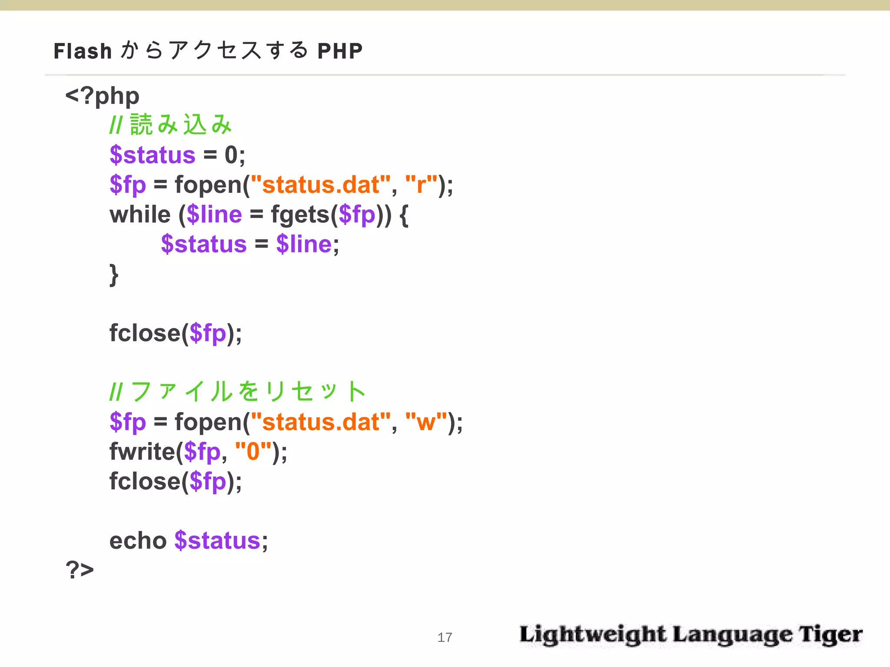The image size is (890, 667).
Task: Click the page number '17'
Action: point(445,637)
